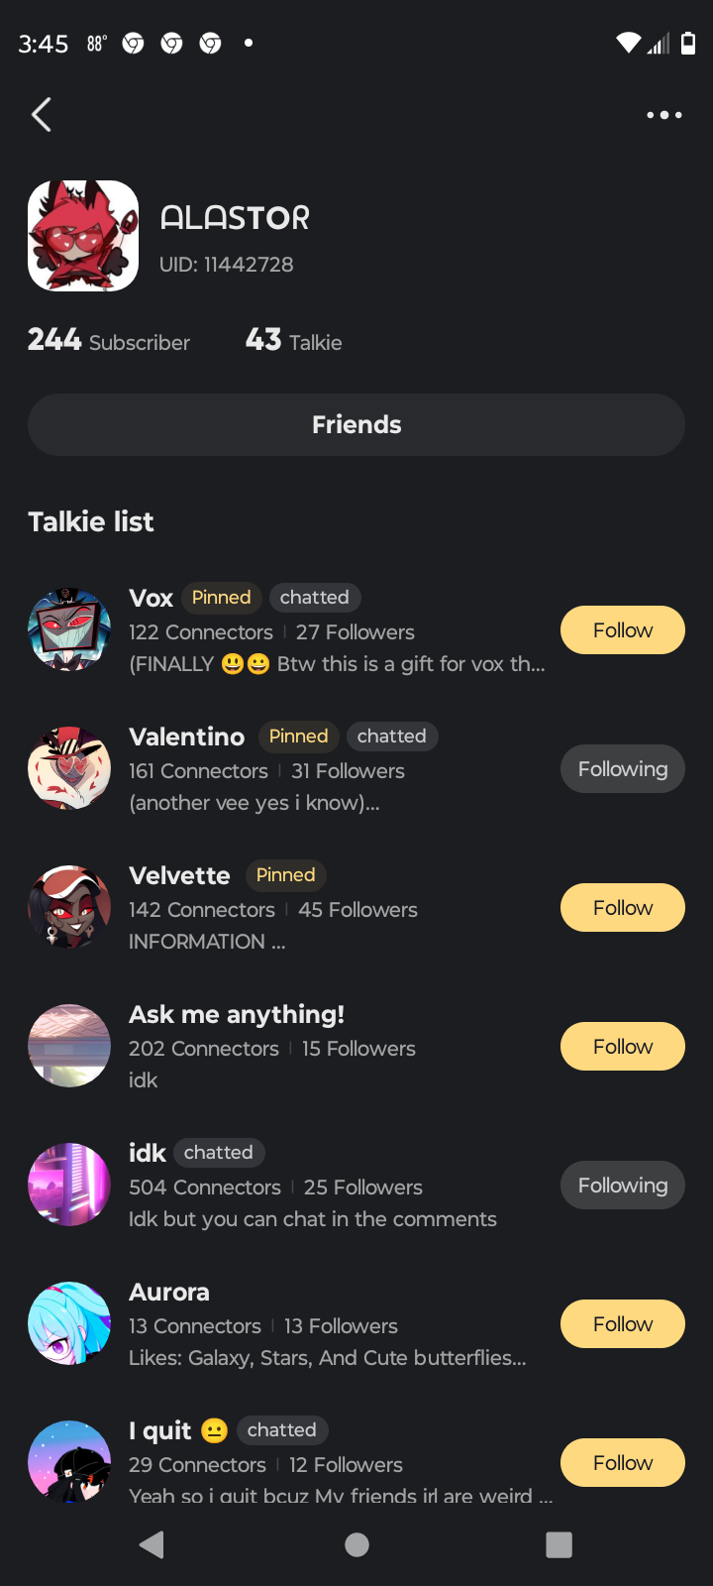The image size is (713, 1586).
Task: Toggle Following on the idk talkie
Action: [622, 1186]
